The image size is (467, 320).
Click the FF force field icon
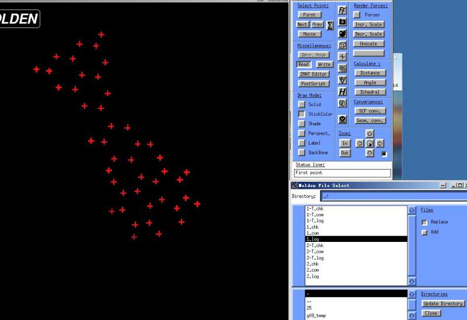[343, 10]
